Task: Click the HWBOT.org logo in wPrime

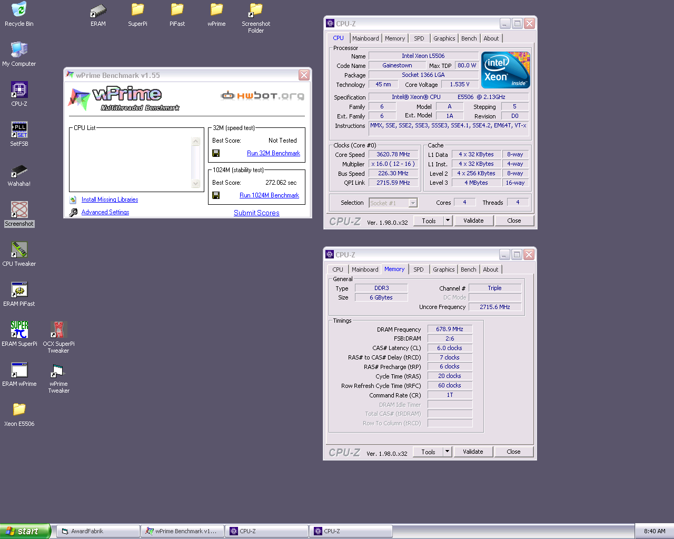Action: point(262,95)
